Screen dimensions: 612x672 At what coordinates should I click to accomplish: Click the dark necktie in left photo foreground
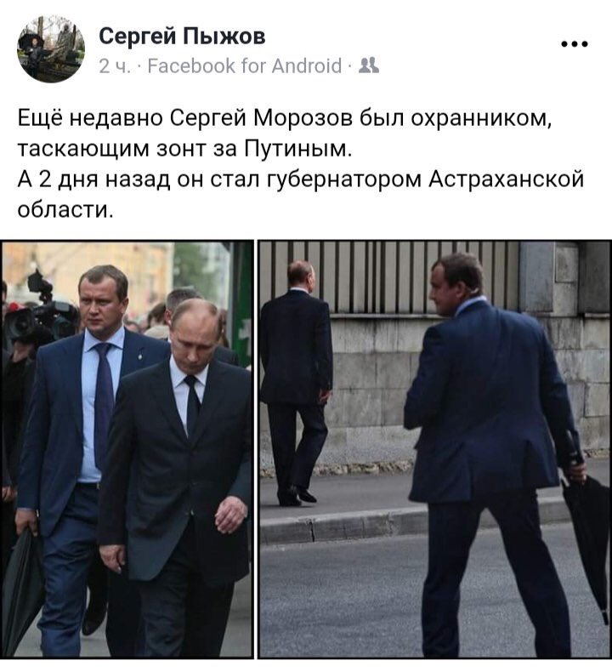click(x=192, y=407)
